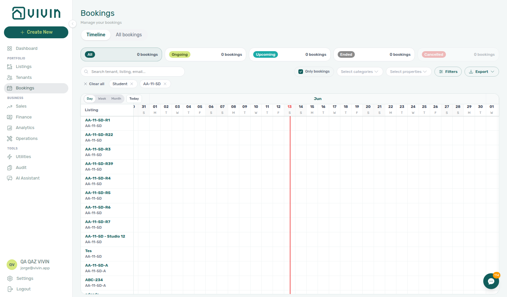Open the Select properties dropdown

coord(409,72)
